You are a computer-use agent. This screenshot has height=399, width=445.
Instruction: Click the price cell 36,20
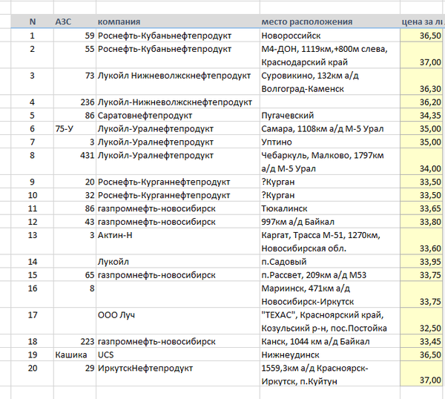pyautogui.click(x=421, y=102)
